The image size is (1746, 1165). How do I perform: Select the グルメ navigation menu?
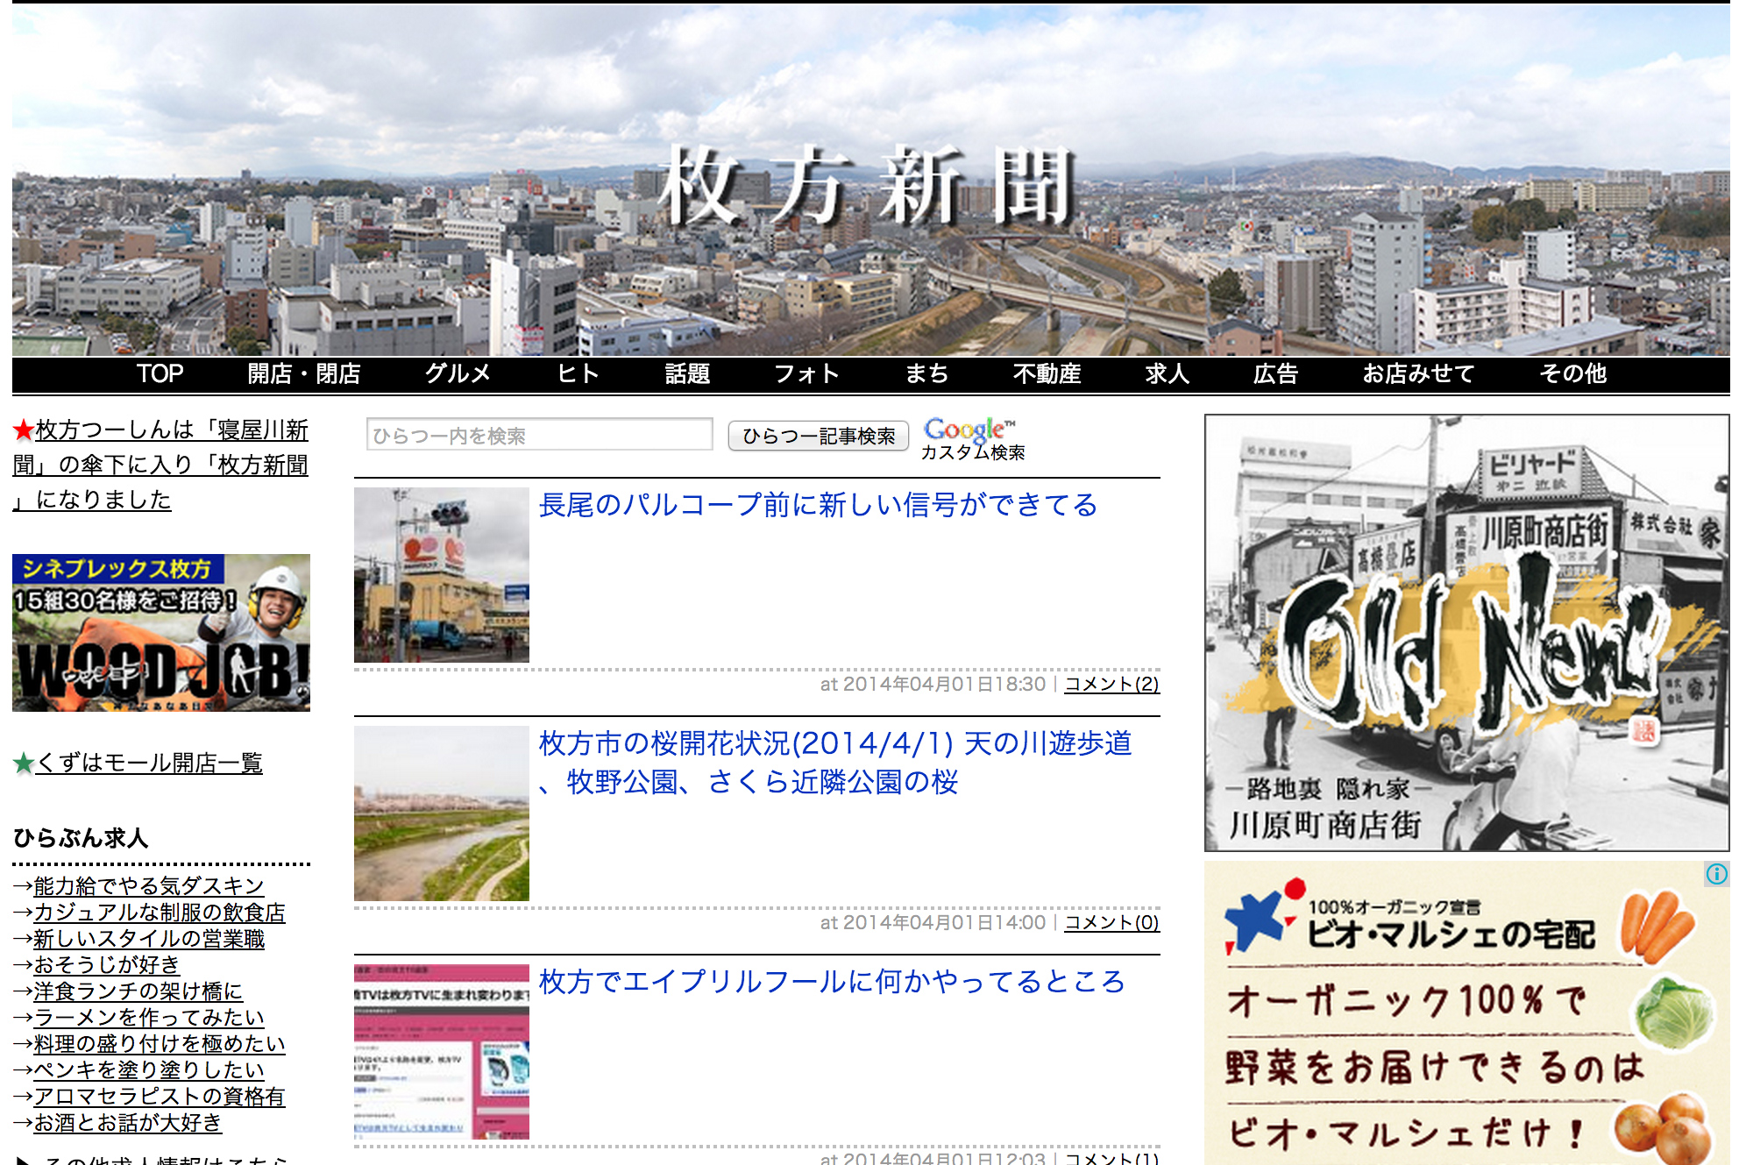click(457, 374)
